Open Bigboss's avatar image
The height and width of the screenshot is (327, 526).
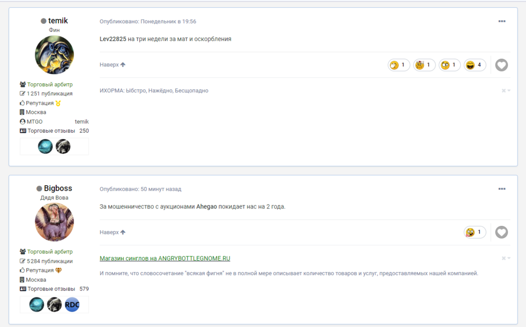pos(54,222)
